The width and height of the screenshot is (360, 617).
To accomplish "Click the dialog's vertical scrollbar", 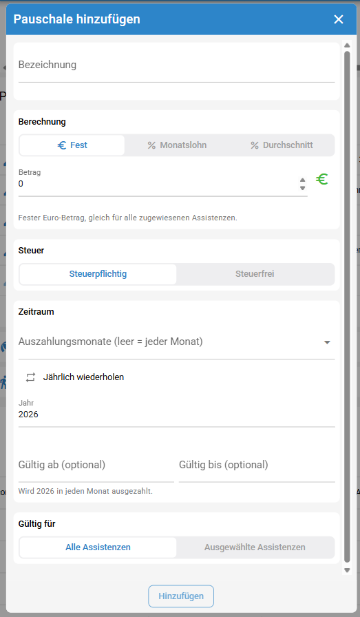I will coord(347,307).
